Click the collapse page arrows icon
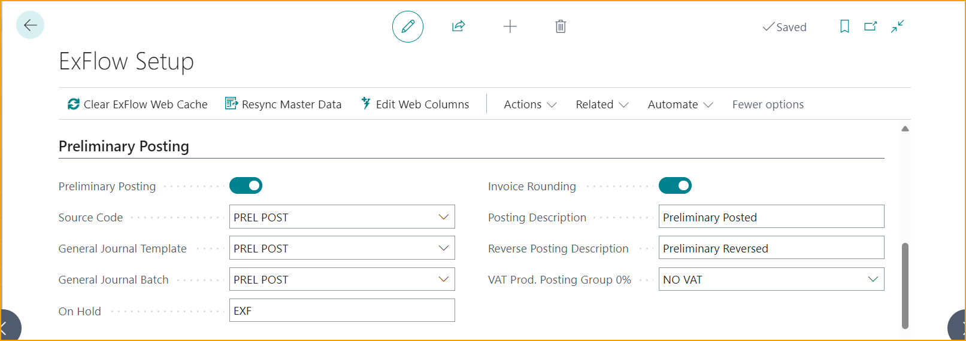The image size is (966, 341). pos(897,26)
